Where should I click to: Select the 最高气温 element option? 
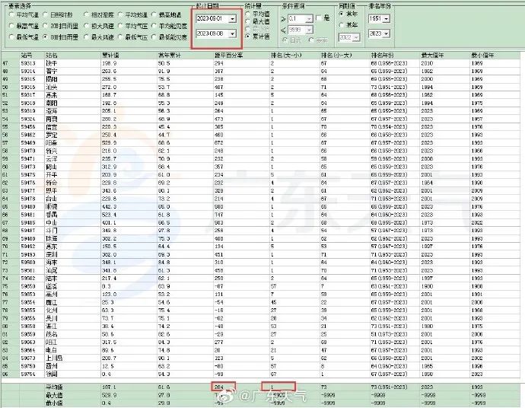coord(12,26)
